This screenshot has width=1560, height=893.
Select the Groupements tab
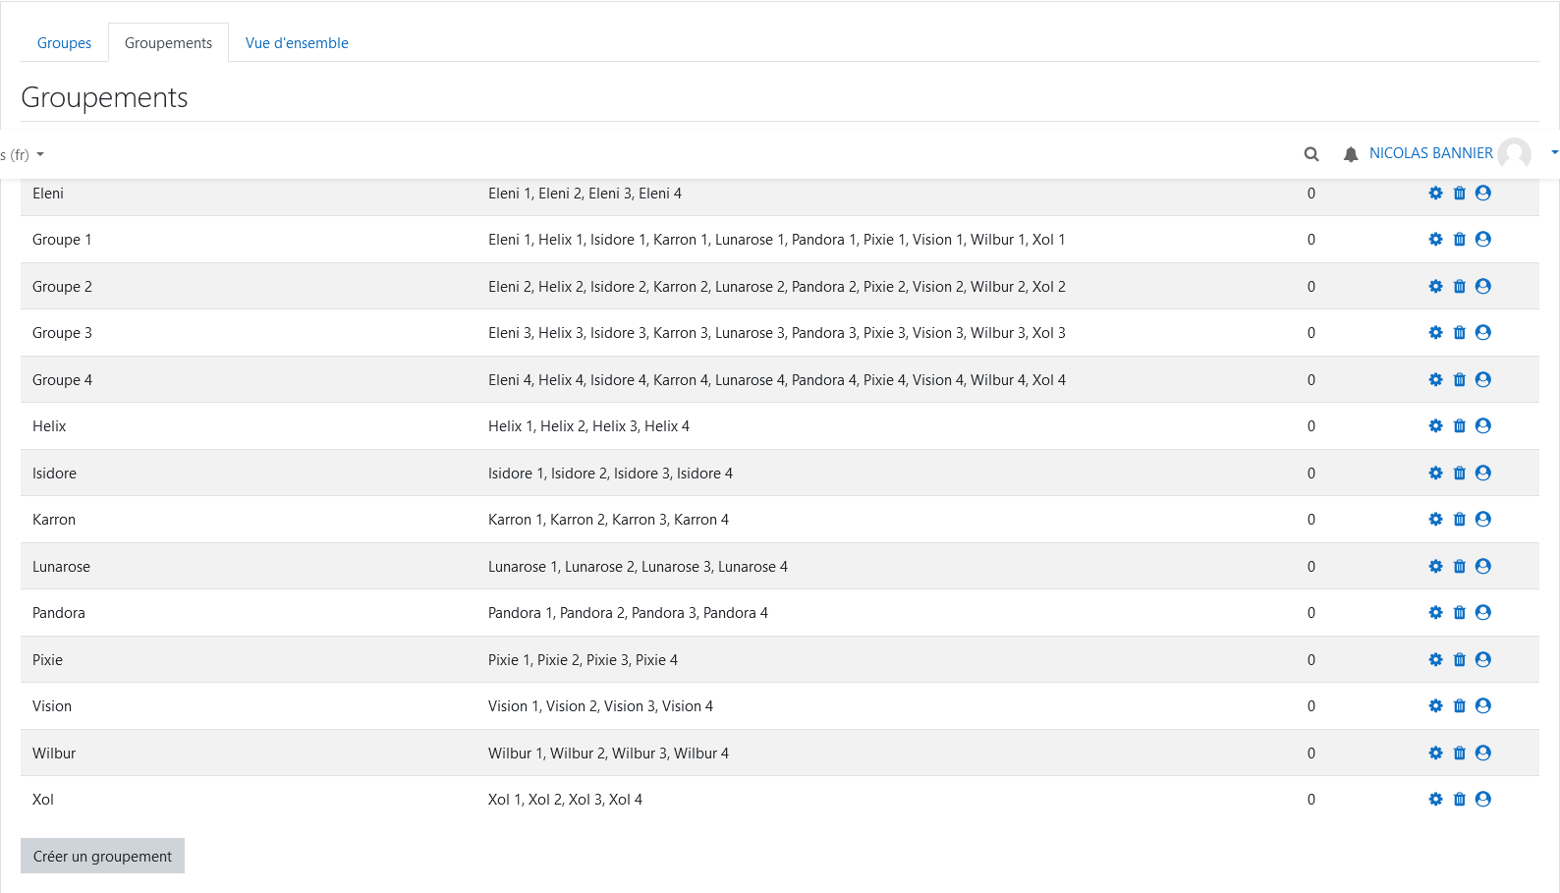coord(168,43)
